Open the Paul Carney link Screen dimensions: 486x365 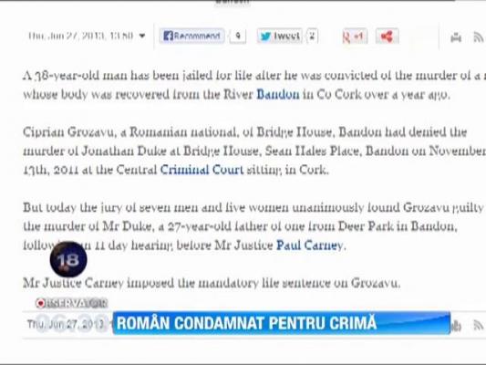(310, 245)
